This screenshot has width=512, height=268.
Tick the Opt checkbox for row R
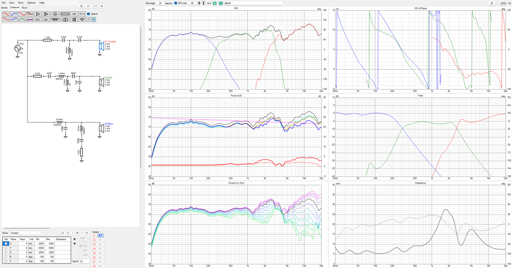[6, 257]
